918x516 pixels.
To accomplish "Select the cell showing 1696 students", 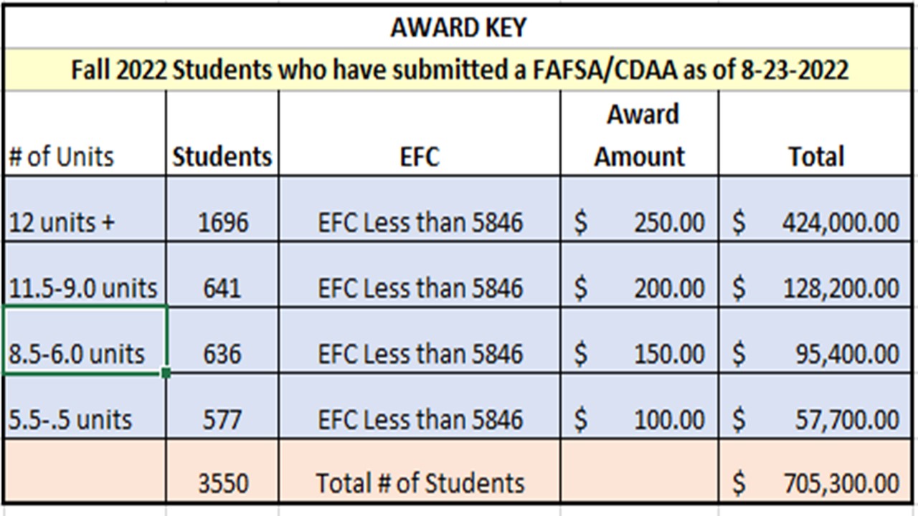I will point(222,209).
